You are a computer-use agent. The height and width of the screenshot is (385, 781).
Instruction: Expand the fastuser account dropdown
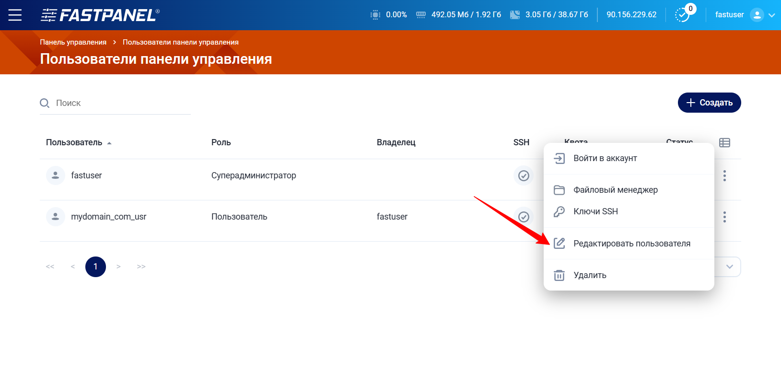[x=771, y=15]
